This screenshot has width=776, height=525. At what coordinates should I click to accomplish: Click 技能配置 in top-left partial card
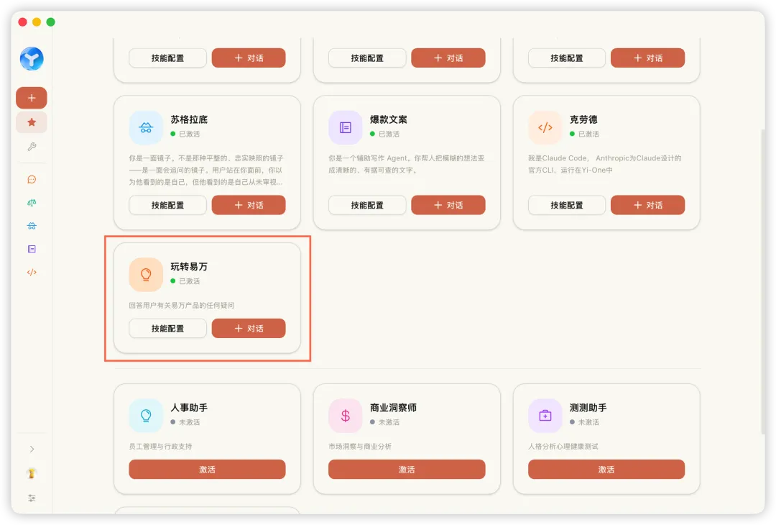[167, 58]
